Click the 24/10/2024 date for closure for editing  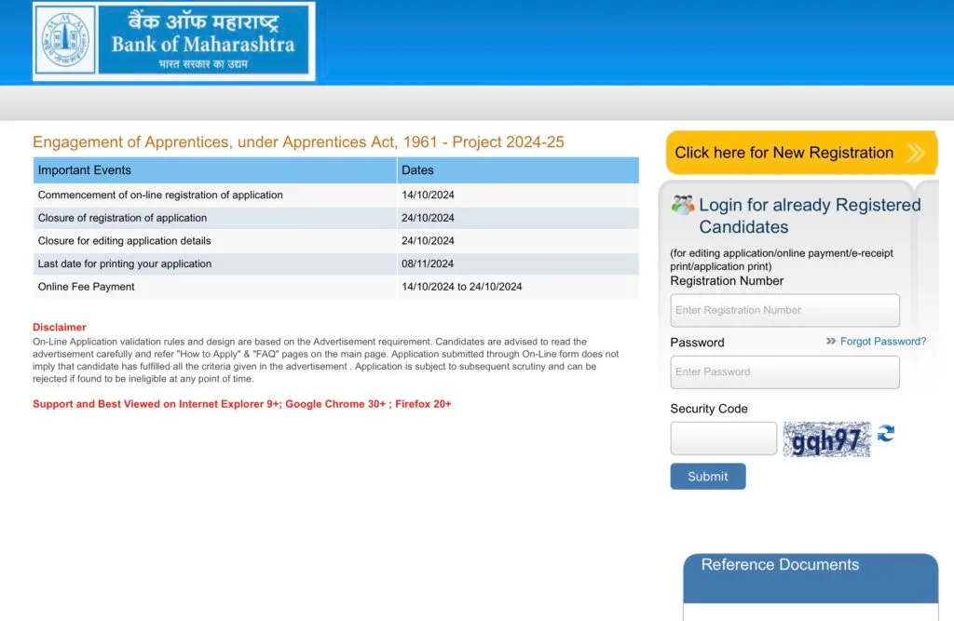point(428,241)
